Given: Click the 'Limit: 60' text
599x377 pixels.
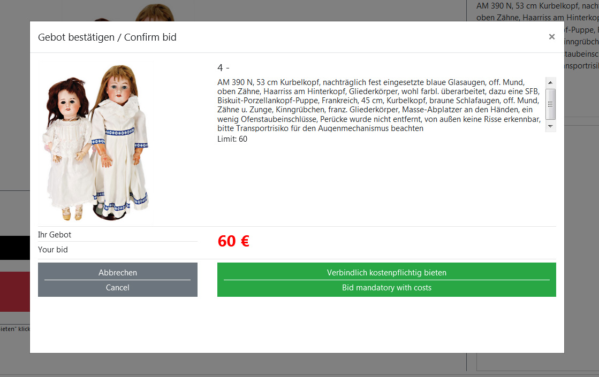Looking at the screenshot, I should pos(232,139).
